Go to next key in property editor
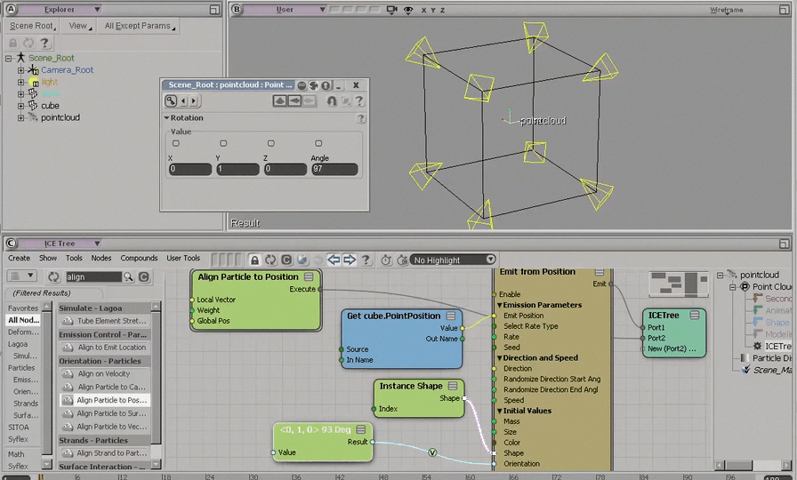Screen dimensions: 797x480 click(194, 101)
